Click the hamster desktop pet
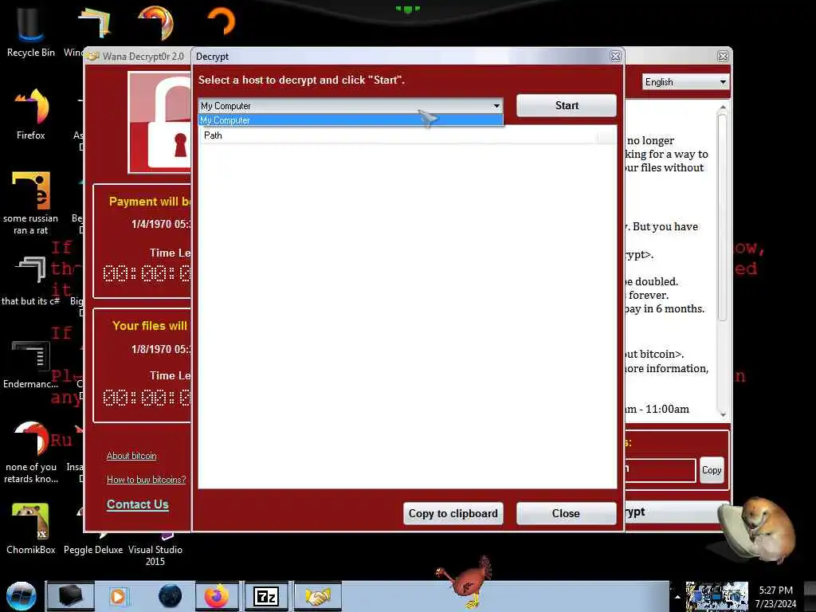Image resolution: width=816 pixels, height=612 pixels. tap(758, 530)
